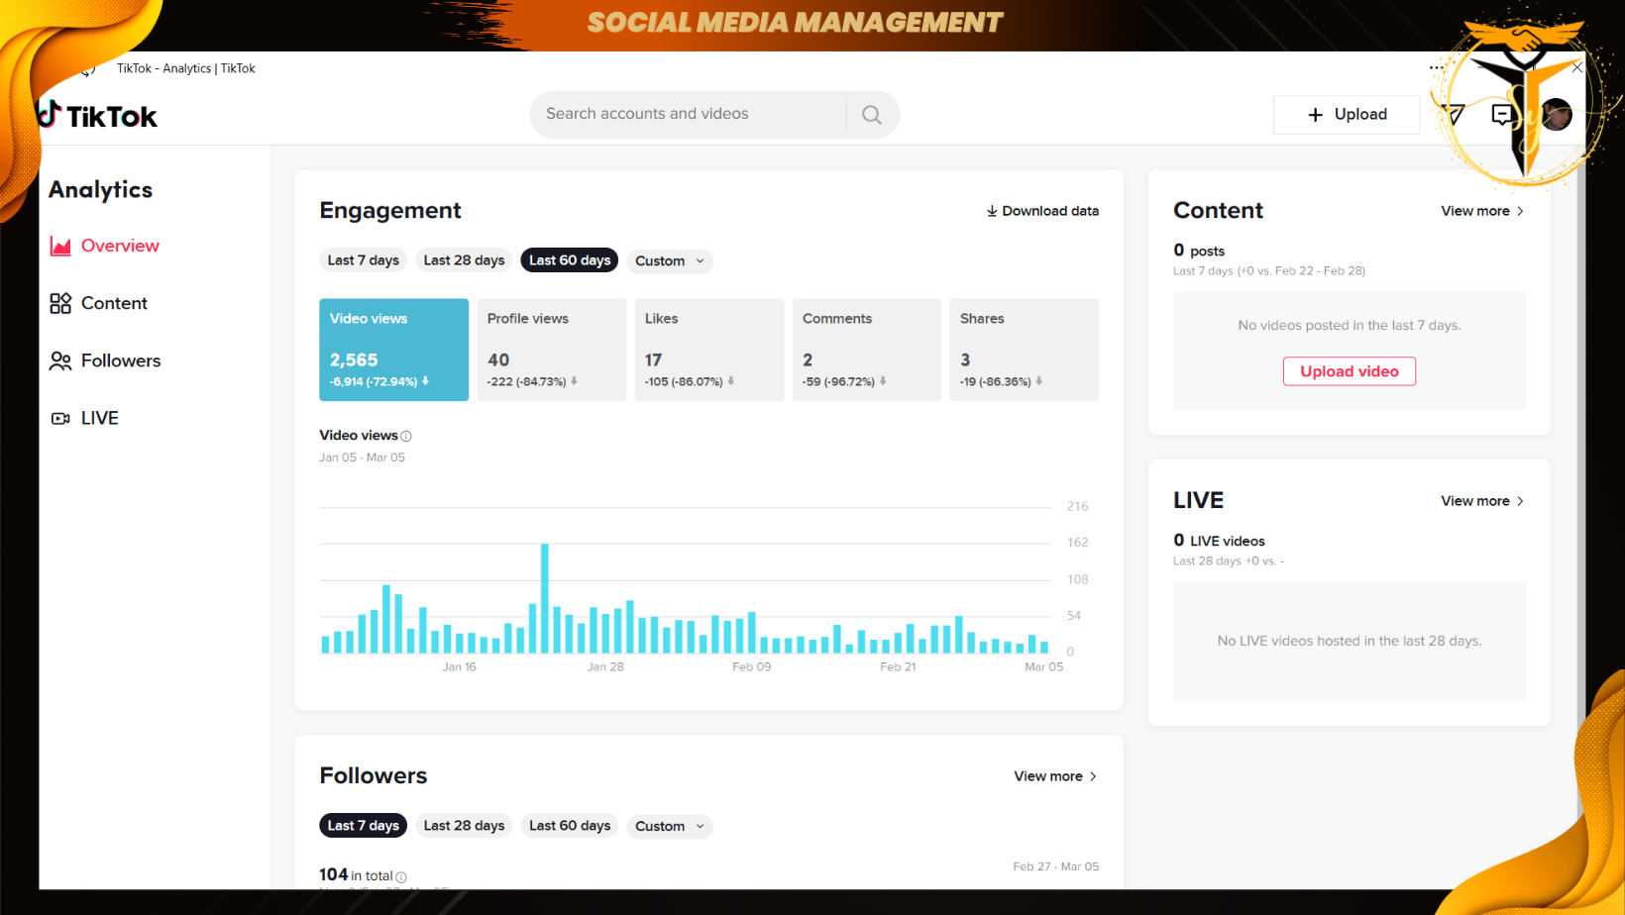1625x915 pixels.
Task: Select Followers Last 28 days filter
Action: (x=464, y=826)
